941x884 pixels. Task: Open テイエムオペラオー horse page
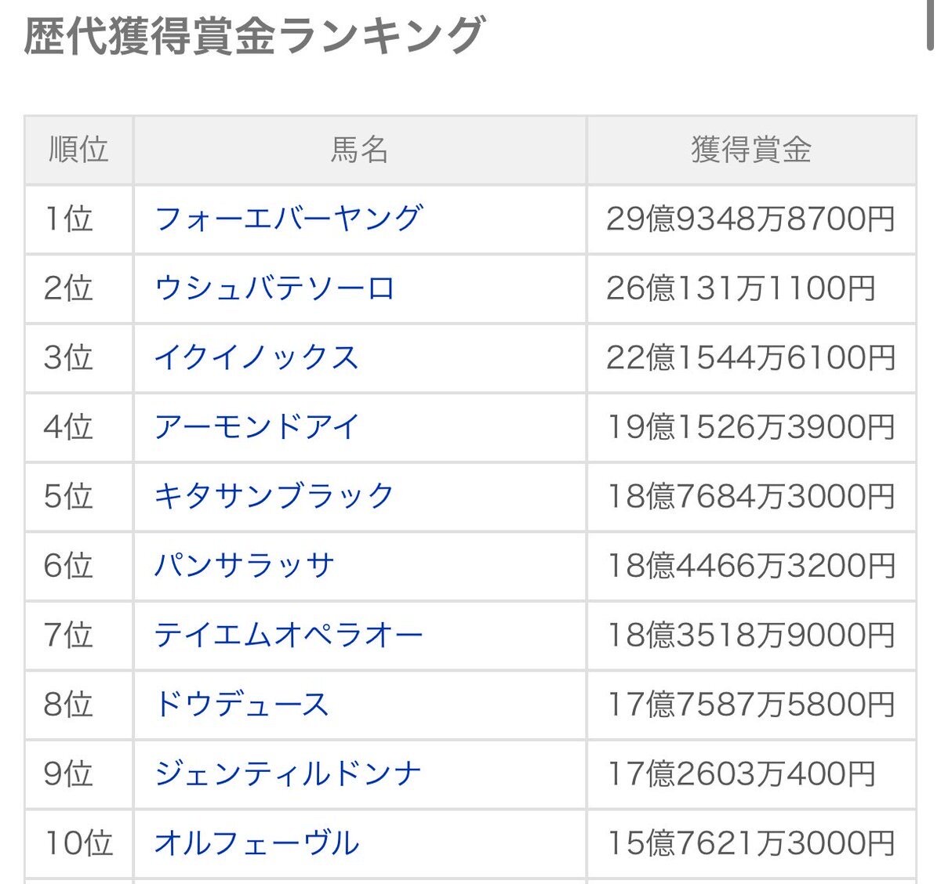(x=289, y=634)
